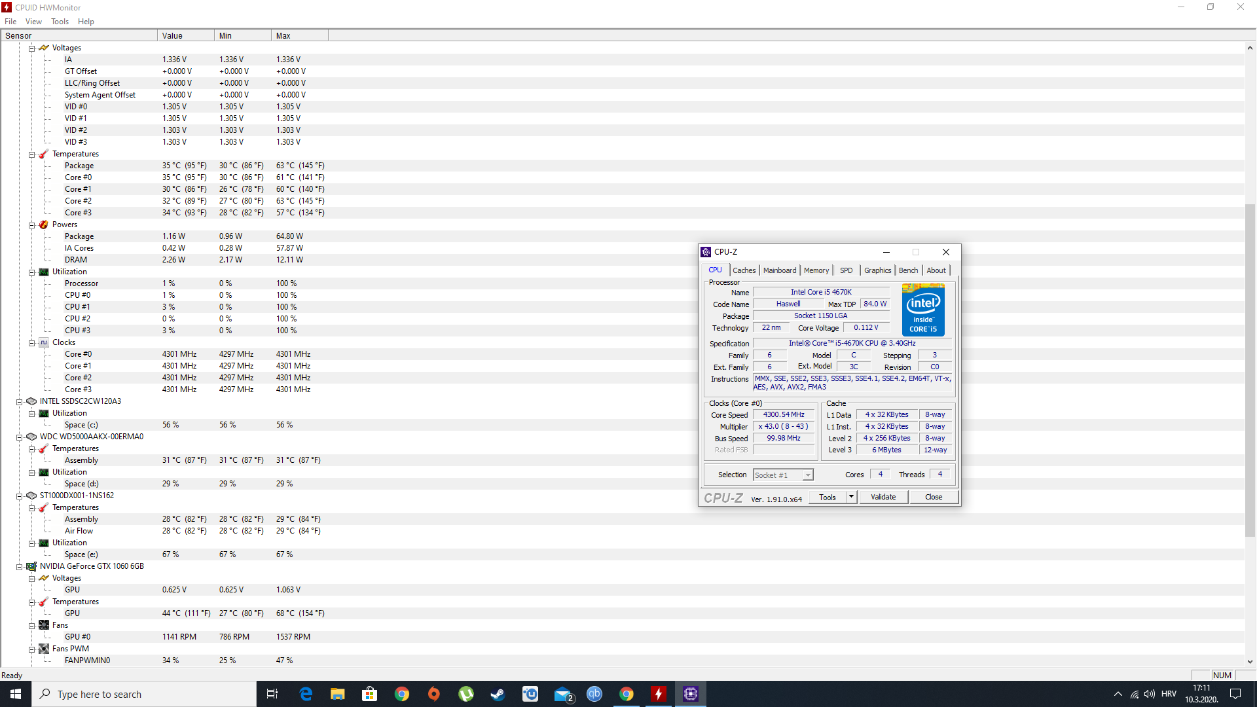Switch to the Bench tab in CPU-Z
1257x707 pixels.
[908, 270]
